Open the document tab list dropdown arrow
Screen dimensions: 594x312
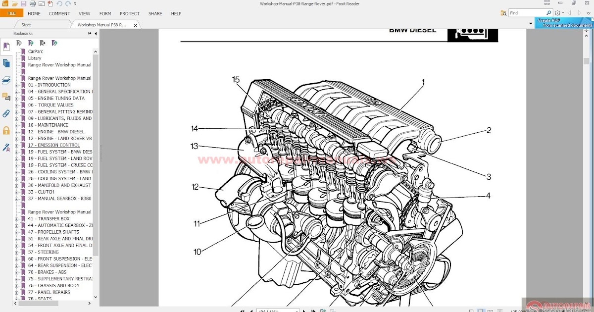pos(531,23)
